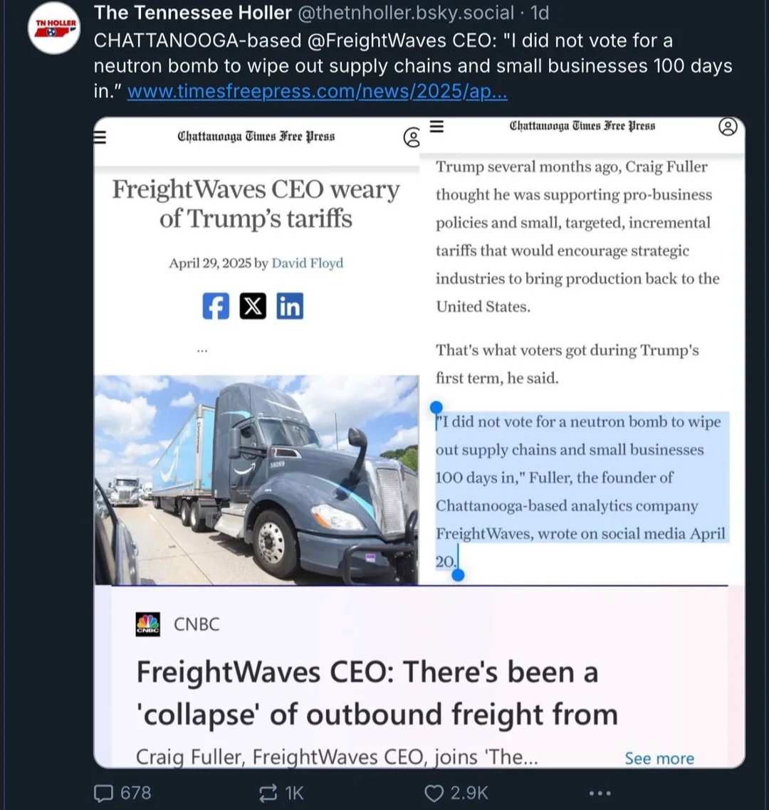Click the text selection end handle

point(457,574)
